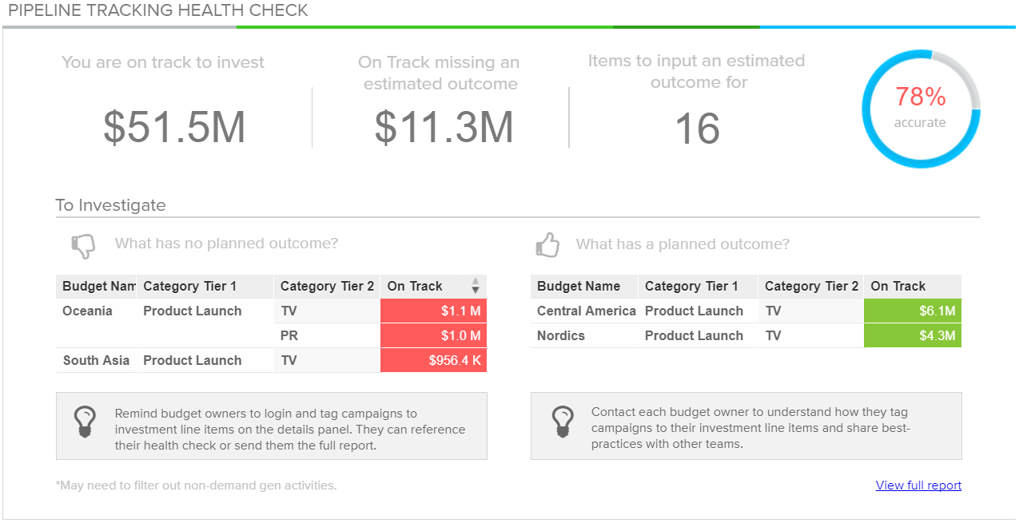
Task: Select the green $4.3M cell
Action: tap(913, 336)
